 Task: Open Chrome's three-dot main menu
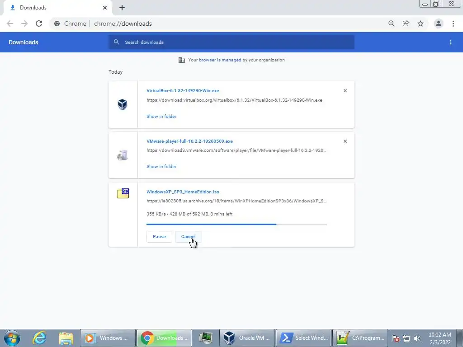point(453,23)
